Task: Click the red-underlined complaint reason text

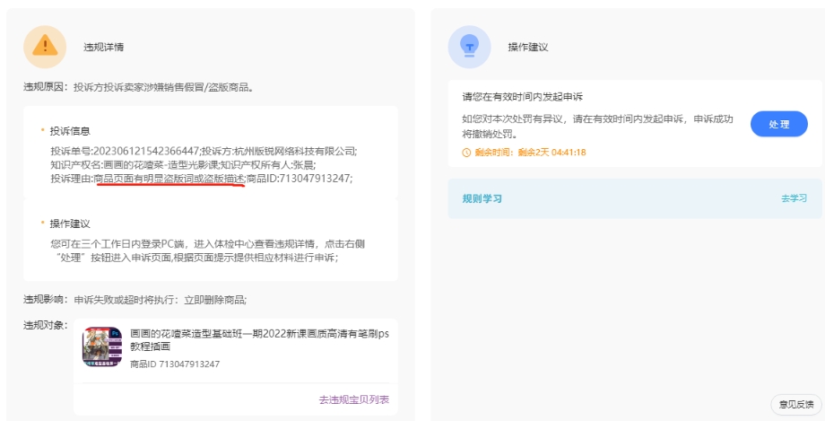Action: tap(169, 179)
